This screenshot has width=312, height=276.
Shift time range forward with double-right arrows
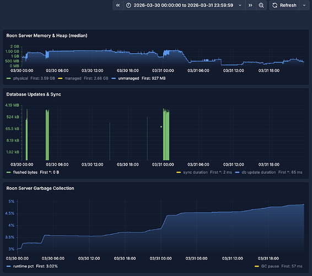click(250, 6)
